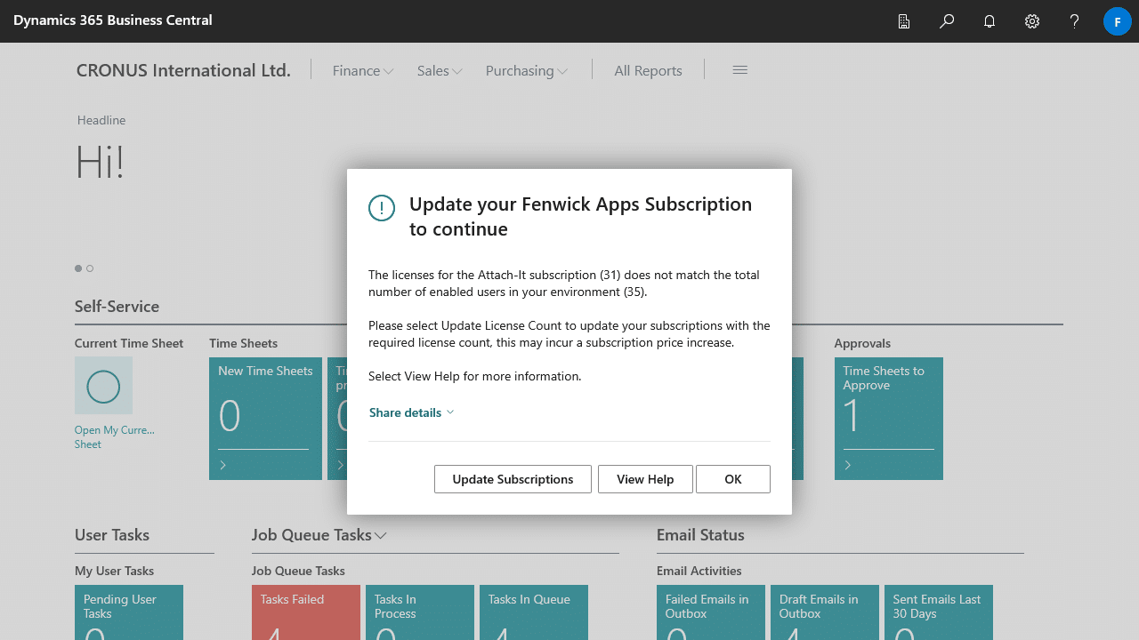
Task: Expand the Finance menu
Action: point(362,71)
